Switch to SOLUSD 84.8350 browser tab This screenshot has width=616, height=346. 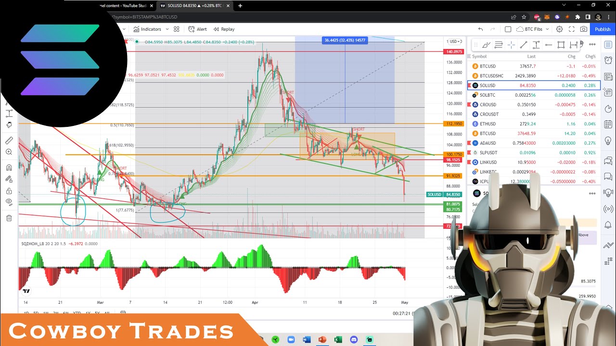point(194,6)
